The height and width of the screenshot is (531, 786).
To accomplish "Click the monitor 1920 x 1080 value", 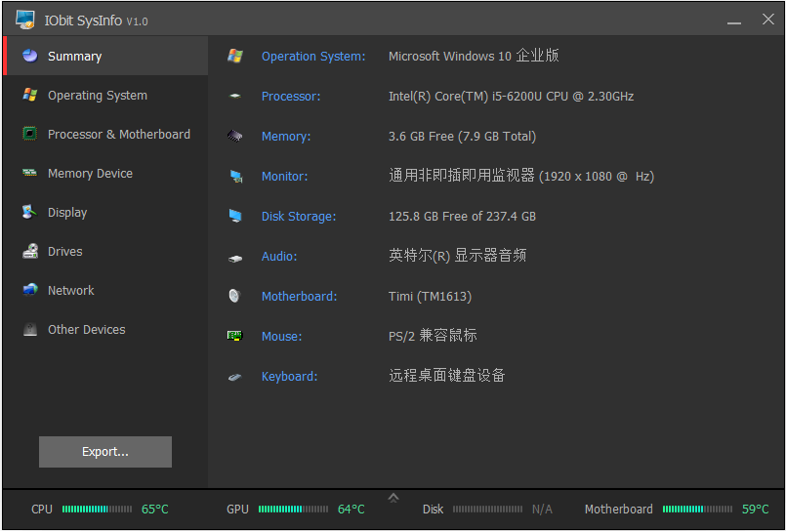I will pyautogui.click(x=521, y=176).
